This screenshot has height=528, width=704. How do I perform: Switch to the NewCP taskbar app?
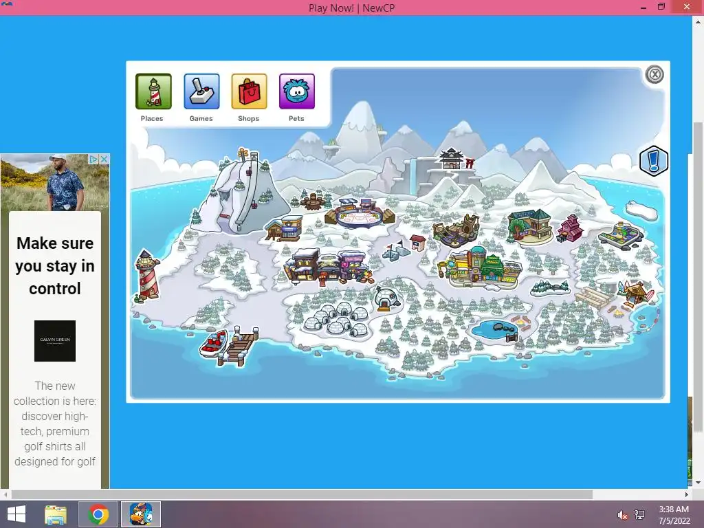tap(141, 514)
